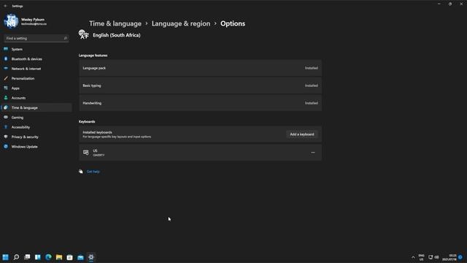Open Task View from the taskbar
Viewport: 467px width, 263px height.
click(27, 257)
